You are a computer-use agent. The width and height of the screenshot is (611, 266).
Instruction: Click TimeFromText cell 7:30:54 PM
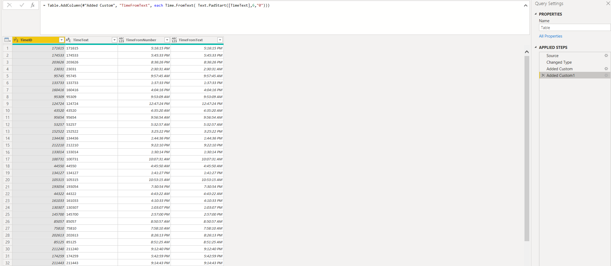(x=197, y=187)
